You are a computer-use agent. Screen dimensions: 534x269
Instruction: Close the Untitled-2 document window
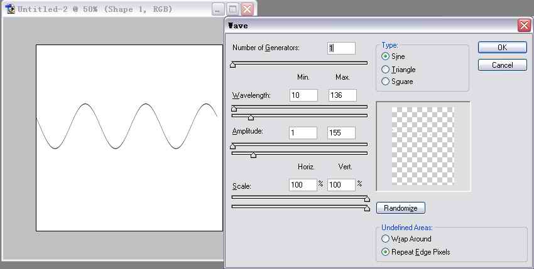[x=247, y=9]
